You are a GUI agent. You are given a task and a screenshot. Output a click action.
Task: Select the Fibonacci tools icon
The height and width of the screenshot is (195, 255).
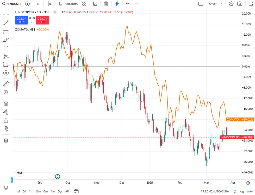[6, 31]
